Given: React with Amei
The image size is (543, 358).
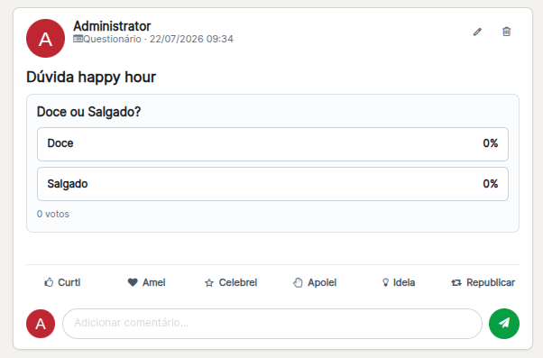Looking at the screenshot, I should [146, 282].
